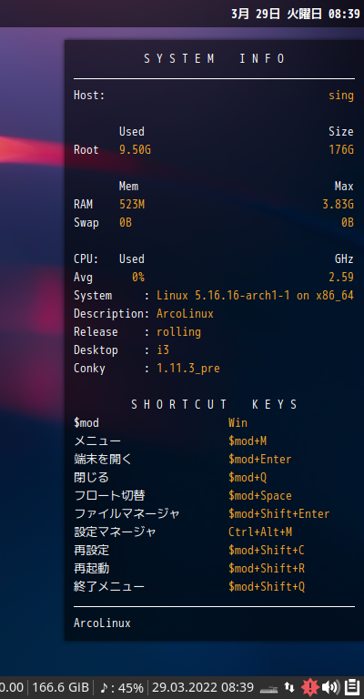Click the 166.6 GiB disk status block
The height and width of the screenshot is (699, 364).
point(61,687)
